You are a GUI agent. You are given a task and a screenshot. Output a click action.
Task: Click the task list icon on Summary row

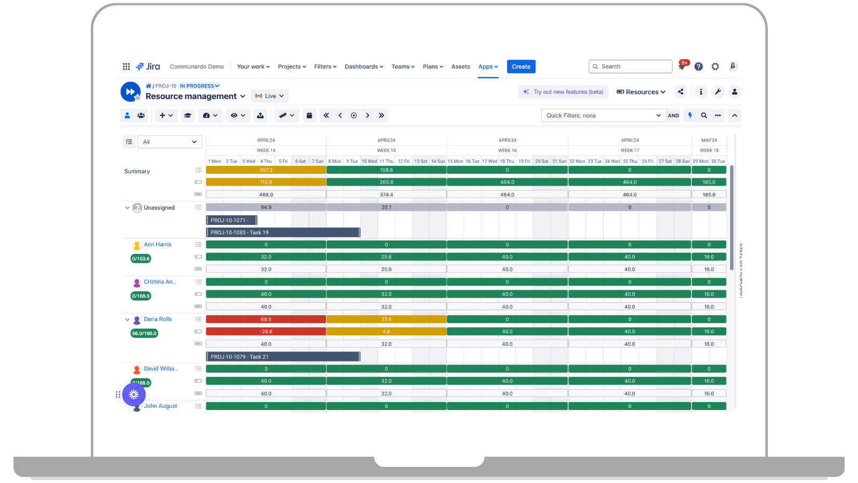pos(198,170)
